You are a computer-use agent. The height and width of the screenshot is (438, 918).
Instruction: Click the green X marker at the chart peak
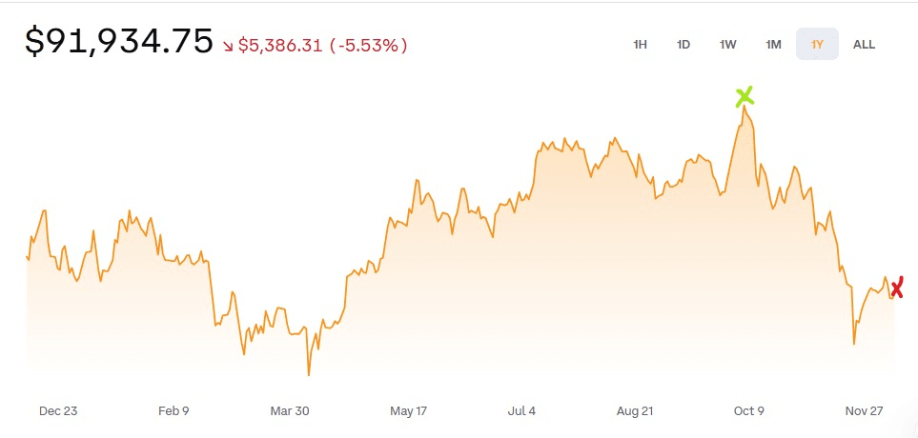(745, 96)
